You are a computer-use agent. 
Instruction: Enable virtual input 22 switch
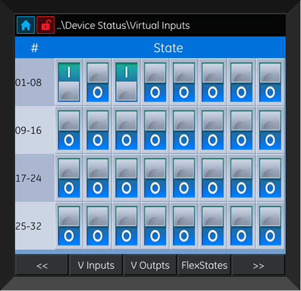pyautogui.click(x=212, y=178)
